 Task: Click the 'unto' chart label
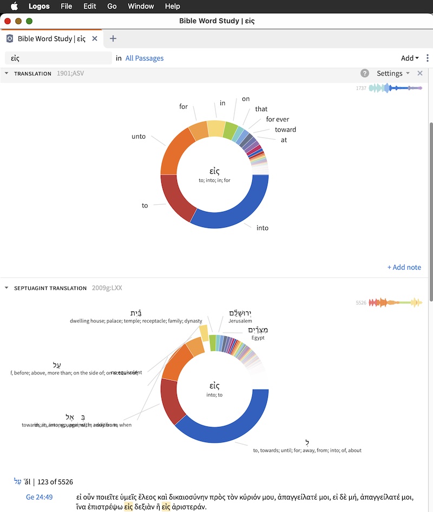tap(139, 136)
